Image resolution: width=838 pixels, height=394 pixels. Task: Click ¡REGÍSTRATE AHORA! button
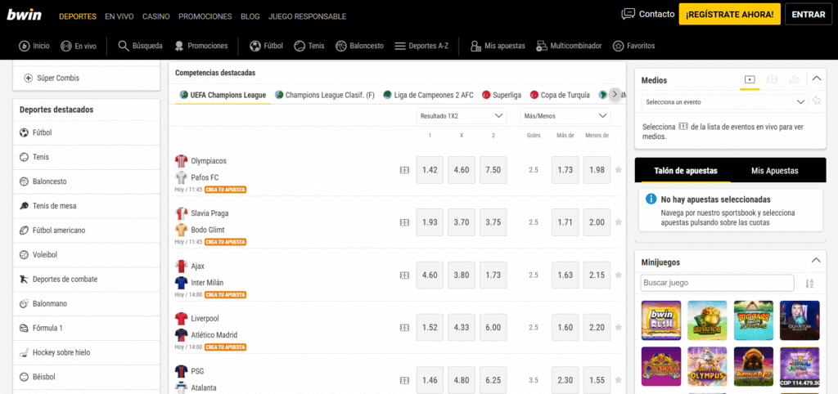click(x=729, y=15)
